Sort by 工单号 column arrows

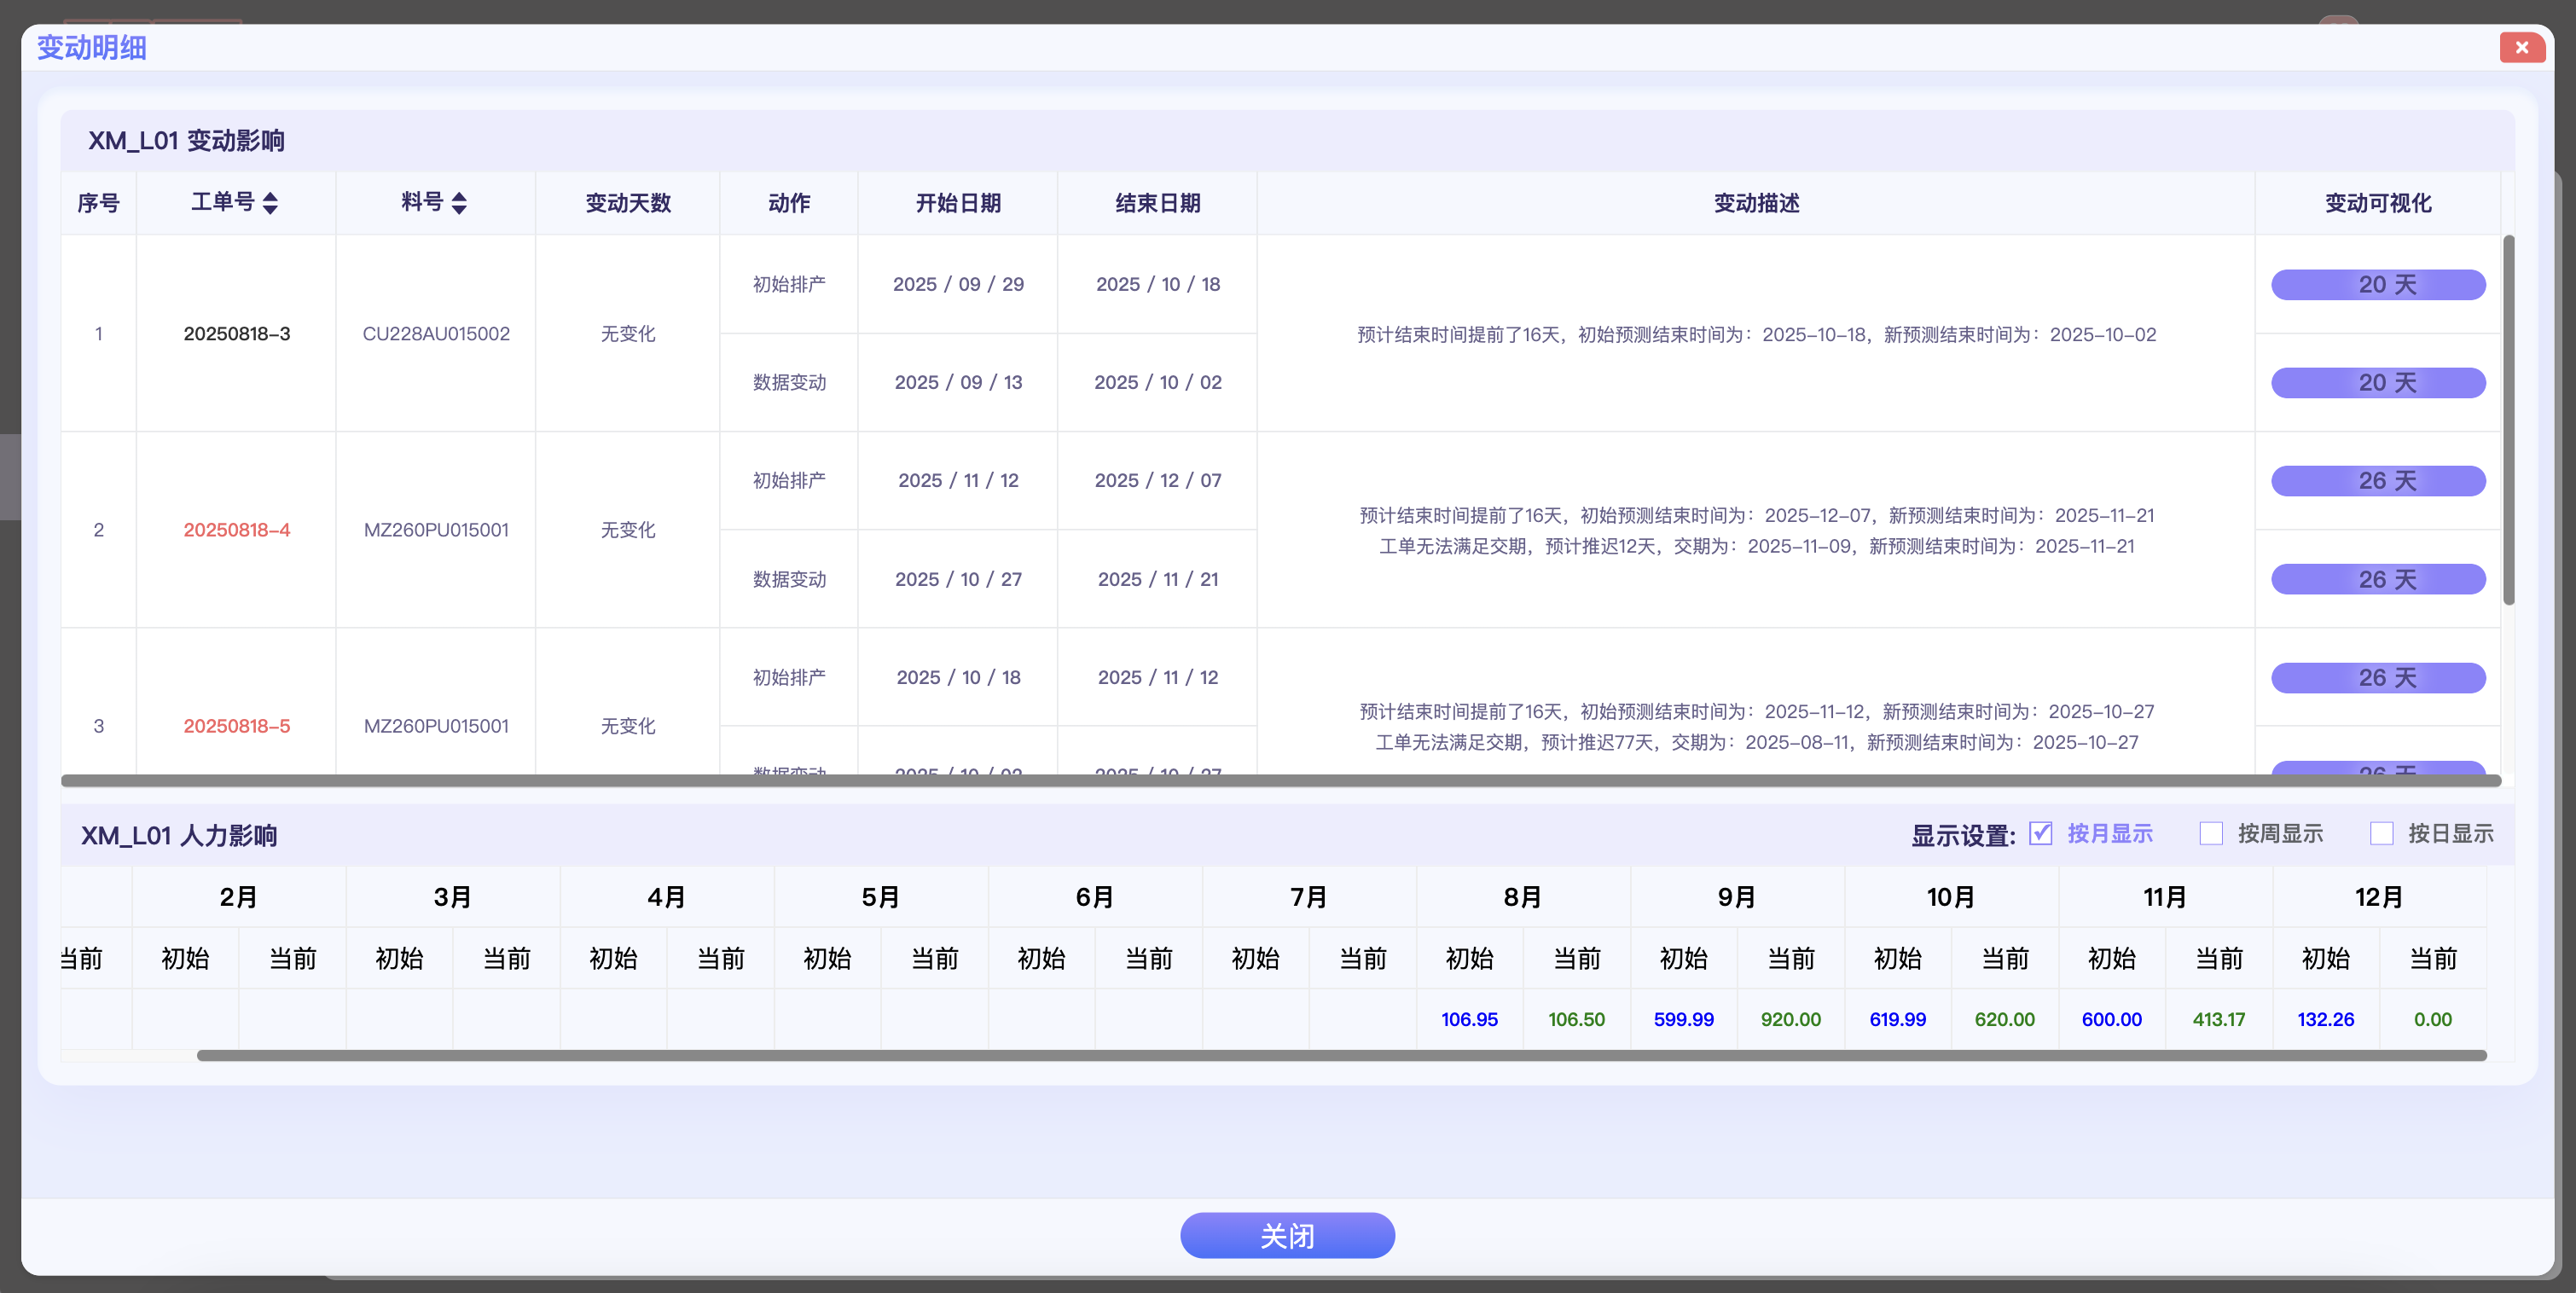[270, 203]
